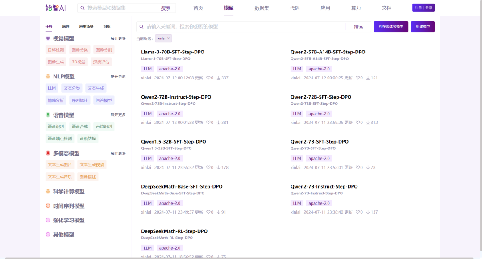Expand more 多模态模型 tasks with 展开更多
Screen dimensions: 482x259
point(118,153)
